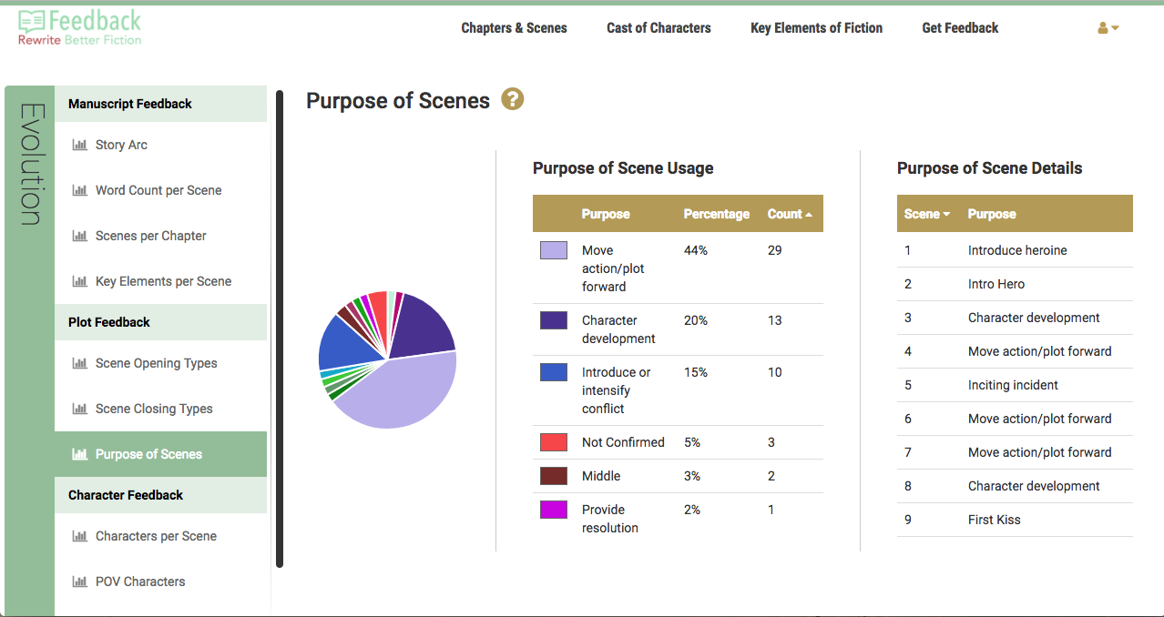Click the Scenes per Chapter graph icon
Image resolution: width=1164 pixels, height=617 pixels.
[x=81, y=235]
